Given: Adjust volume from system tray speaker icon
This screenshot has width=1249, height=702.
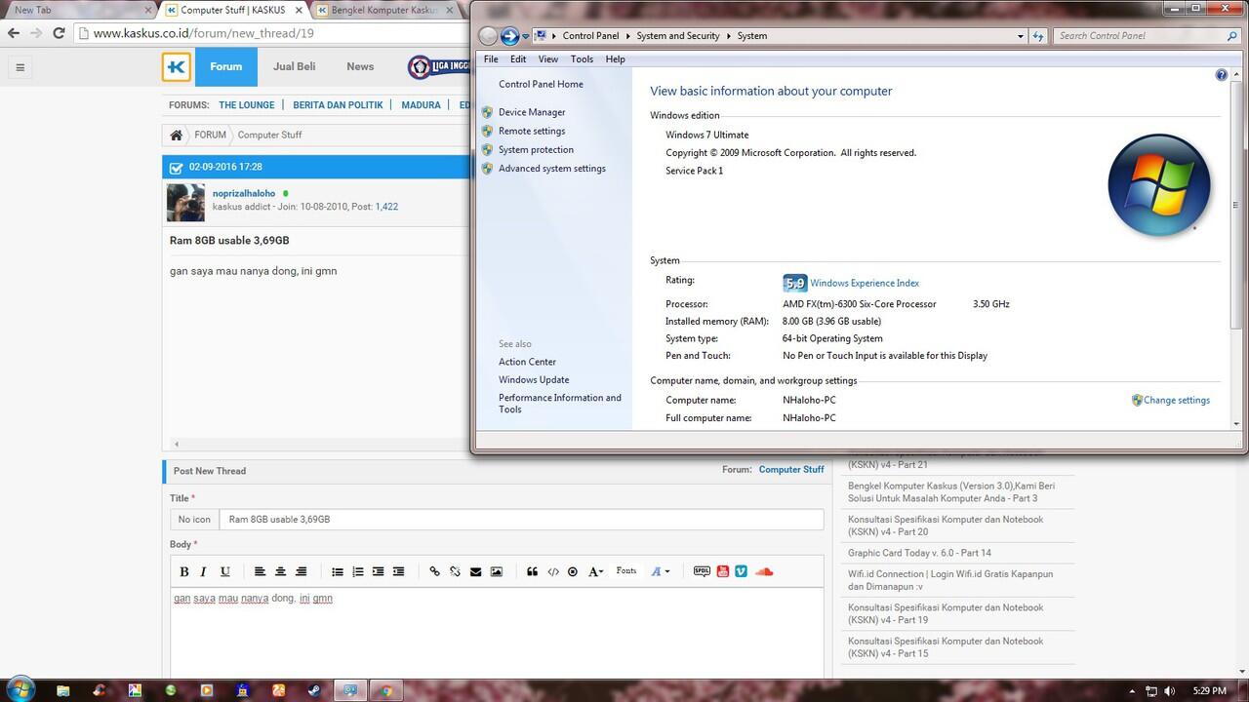Looking at the screenshot, I should (x=1169, y=691).
